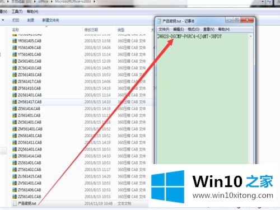Viewport: 280px width, 210px height.
Task: Select the ZJ561401.CAB file icon
Action: click(x=15, y=115)
